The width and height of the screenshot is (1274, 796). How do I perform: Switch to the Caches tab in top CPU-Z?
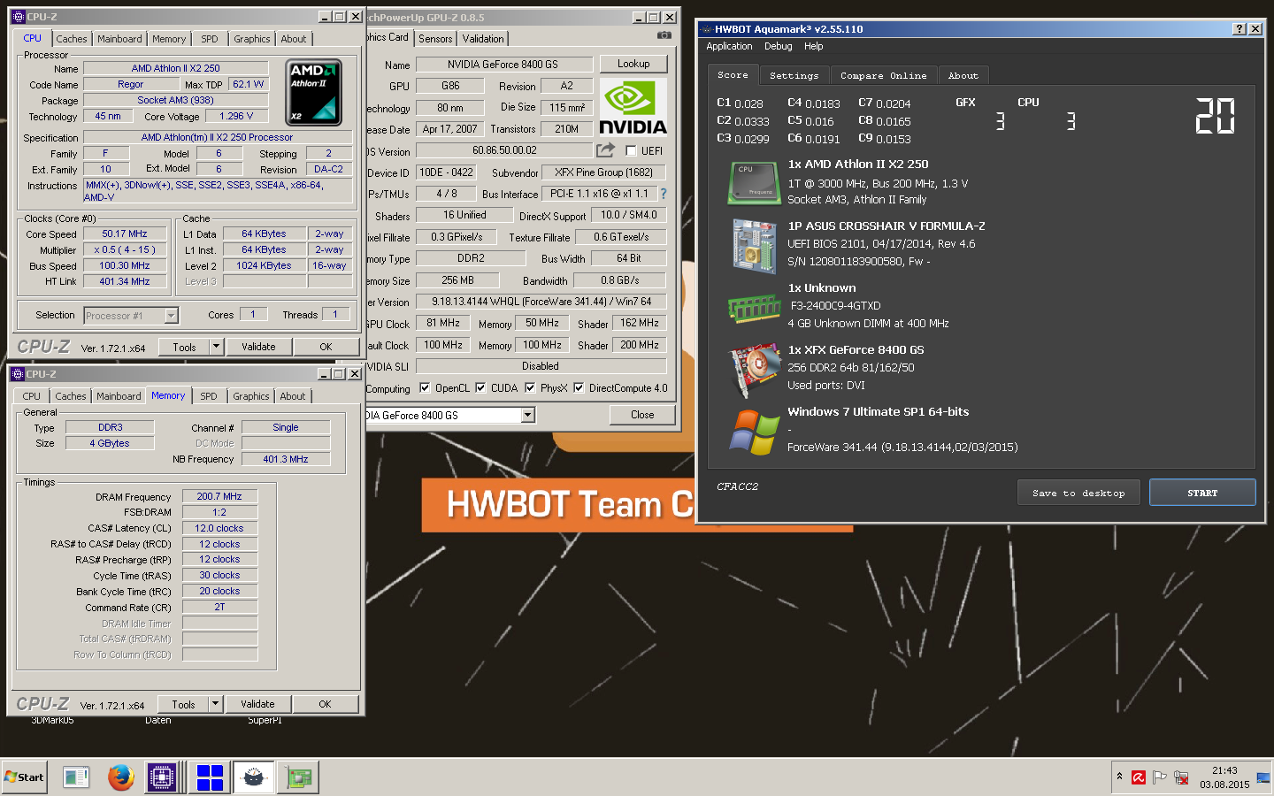(72, 39)
